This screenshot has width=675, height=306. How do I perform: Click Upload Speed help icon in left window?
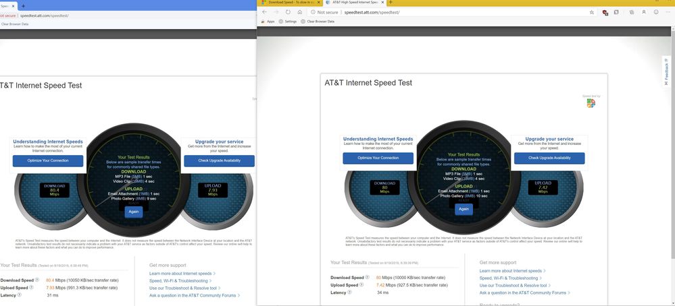[31, 288]
